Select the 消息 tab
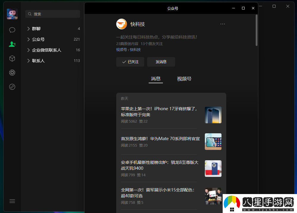Screen dimensions: 297x213 coord(155,79)
